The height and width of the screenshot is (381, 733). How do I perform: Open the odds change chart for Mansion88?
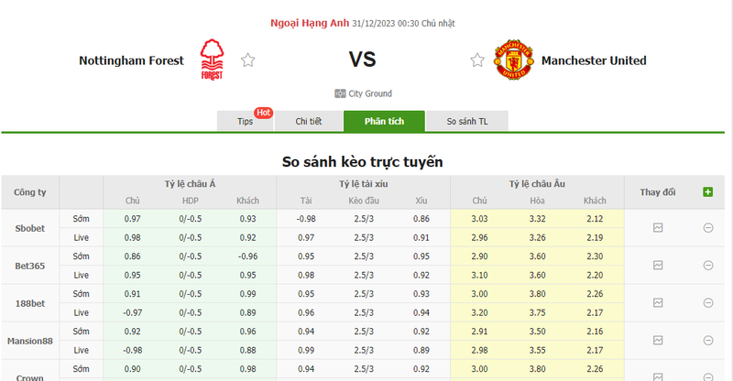click(x=658, y=340)
